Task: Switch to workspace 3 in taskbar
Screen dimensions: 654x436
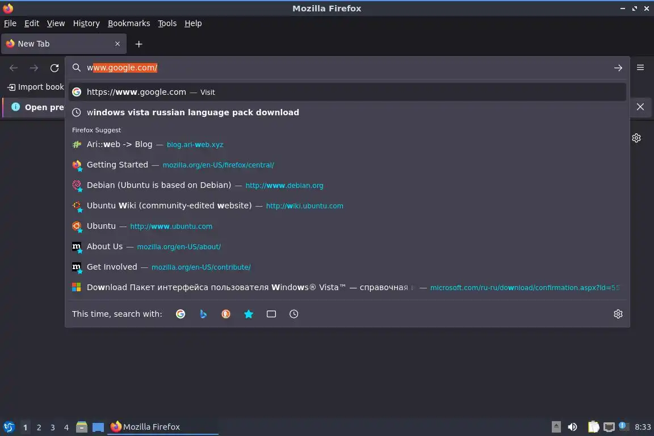Action: 53,427
